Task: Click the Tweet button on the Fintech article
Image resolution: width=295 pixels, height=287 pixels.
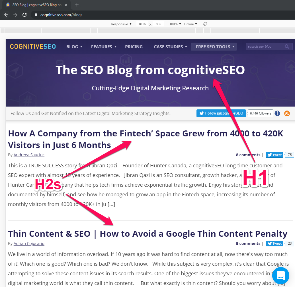Action: (274, 155)
